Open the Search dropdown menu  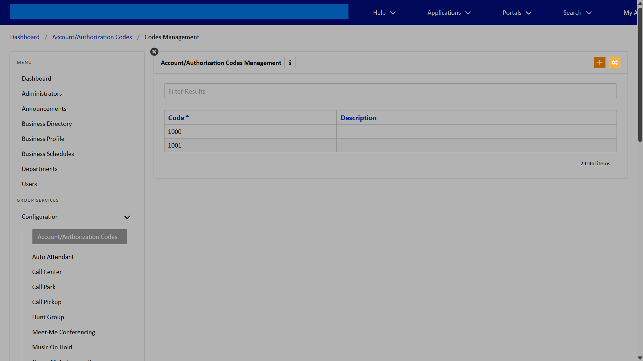pyautogui.click(x=577, y=13)
